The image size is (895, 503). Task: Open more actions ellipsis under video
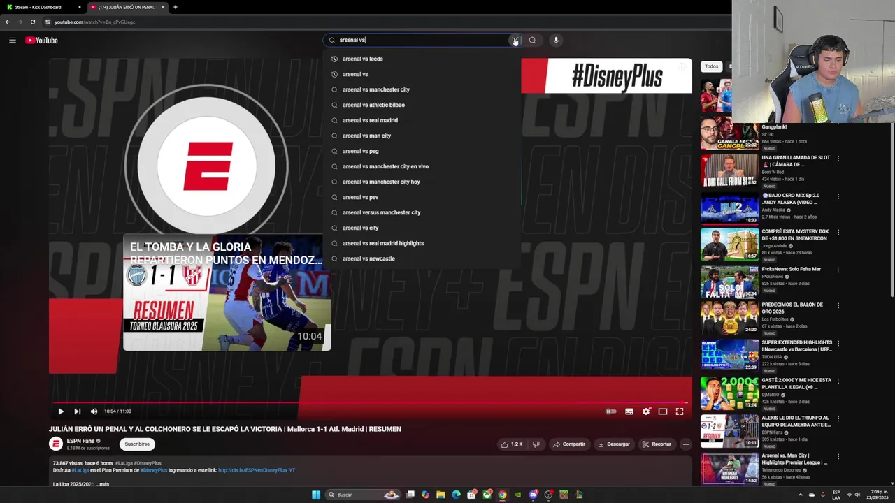[686, 444]
